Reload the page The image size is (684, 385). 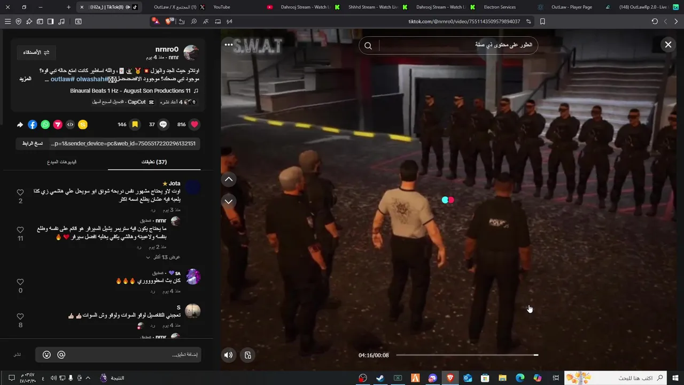(655, 21)
